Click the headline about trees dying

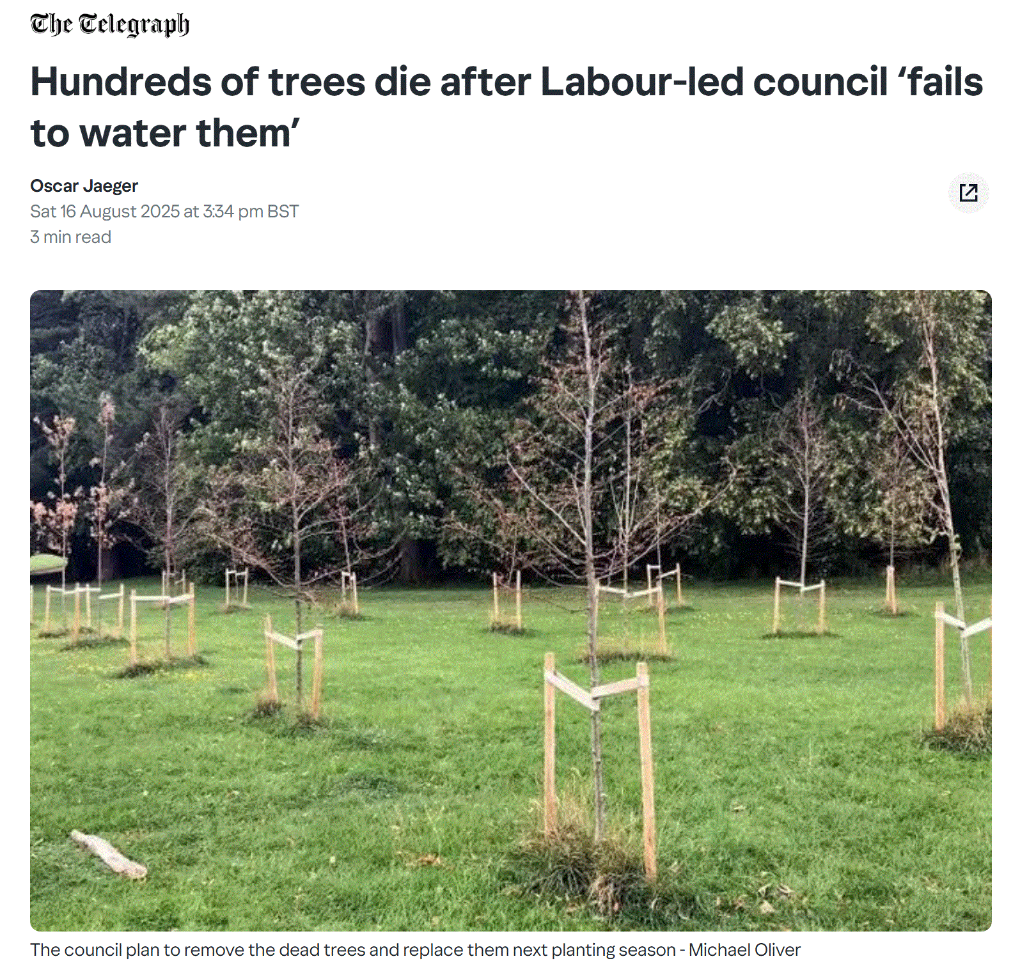506,107
